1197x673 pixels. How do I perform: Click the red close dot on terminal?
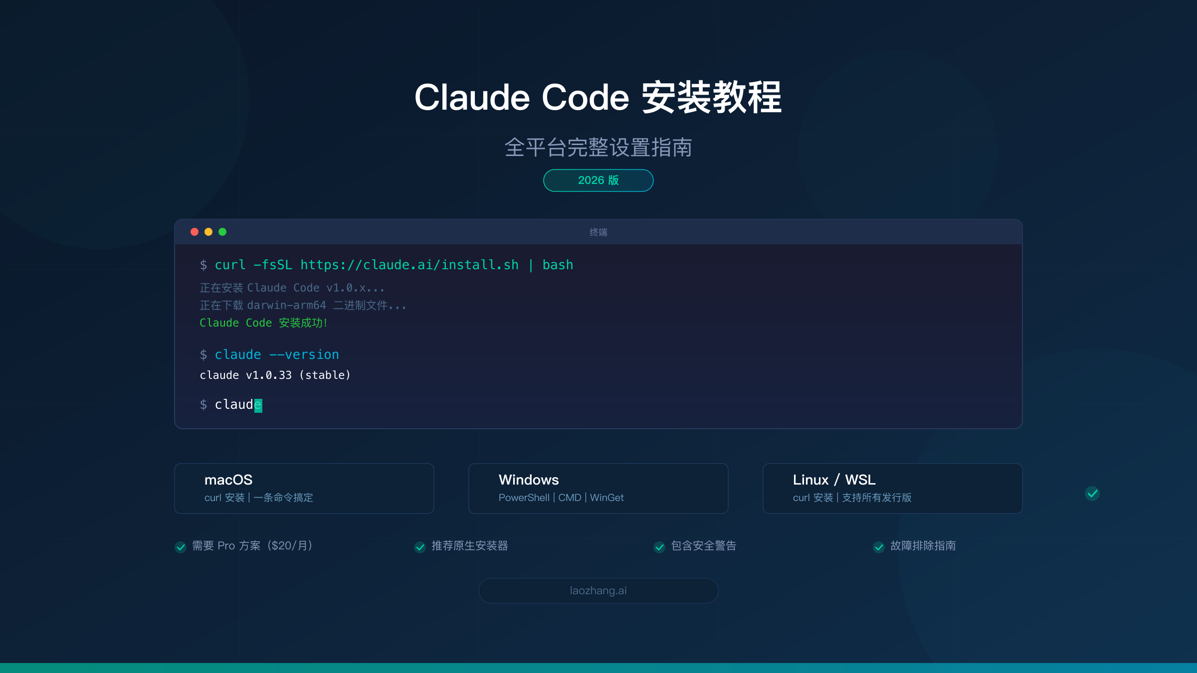coord(195,232)
